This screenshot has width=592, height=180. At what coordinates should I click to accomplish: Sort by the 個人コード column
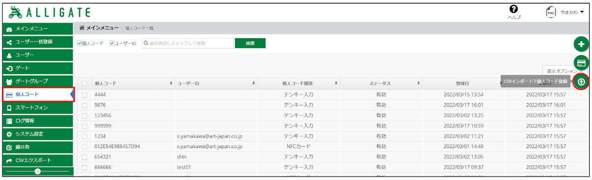tap(133, 83)
